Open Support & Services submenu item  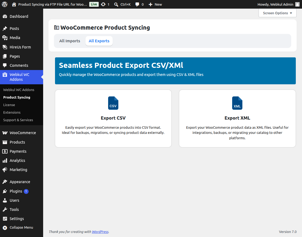tap(18, 120)
